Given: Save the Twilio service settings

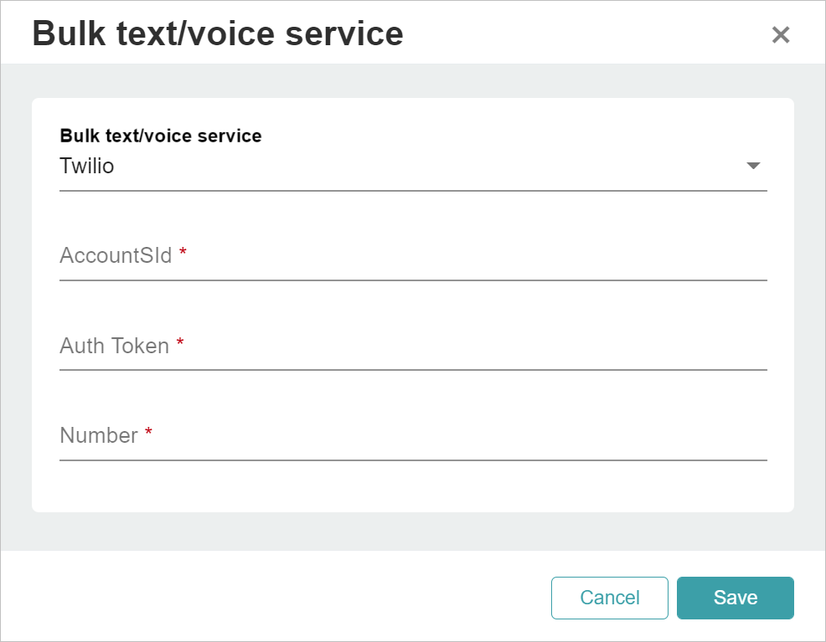Looking at the screenshot, I should pyautogui.click(x=735, y=598).
